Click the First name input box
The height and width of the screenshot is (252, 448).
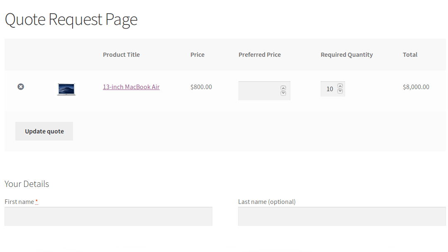click(108, 216)
